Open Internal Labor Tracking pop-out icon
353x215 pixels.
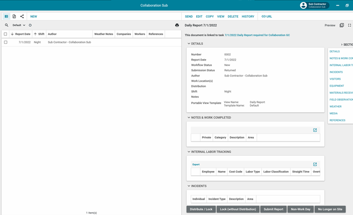[315, 164]
